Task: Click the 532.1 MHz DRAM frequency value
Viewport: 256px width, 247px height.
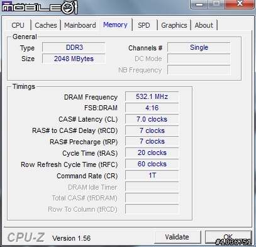Action: (x=152, y=96)
